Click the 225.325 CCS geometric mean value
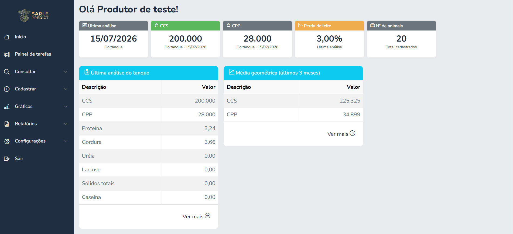This screenshot has width=513, height=234. click(350, 101)
